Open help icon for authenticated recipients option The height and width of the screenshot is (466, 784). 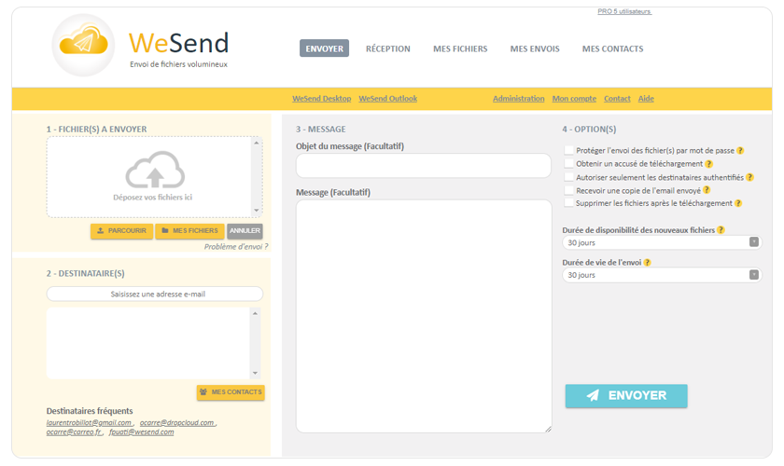pyautogui.click(x=749, y=177)
